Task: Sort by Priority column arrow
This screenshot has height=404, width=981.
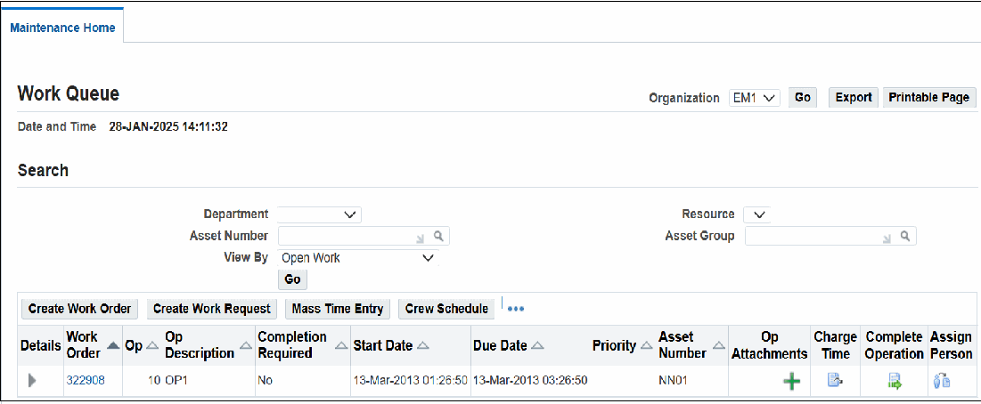Action: tap(647, 345)
